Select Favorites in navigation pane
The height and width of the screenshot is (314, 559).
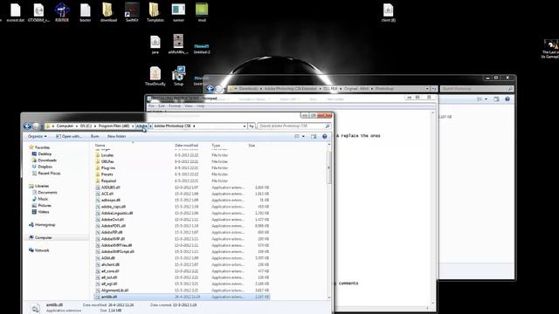42,147
